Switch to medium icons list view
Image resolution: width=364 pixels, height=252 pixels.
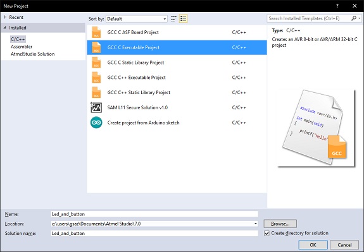(184, 19)
